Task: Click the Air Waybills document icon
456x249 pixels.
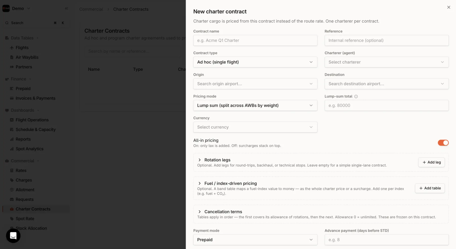Action: [12, 57]
